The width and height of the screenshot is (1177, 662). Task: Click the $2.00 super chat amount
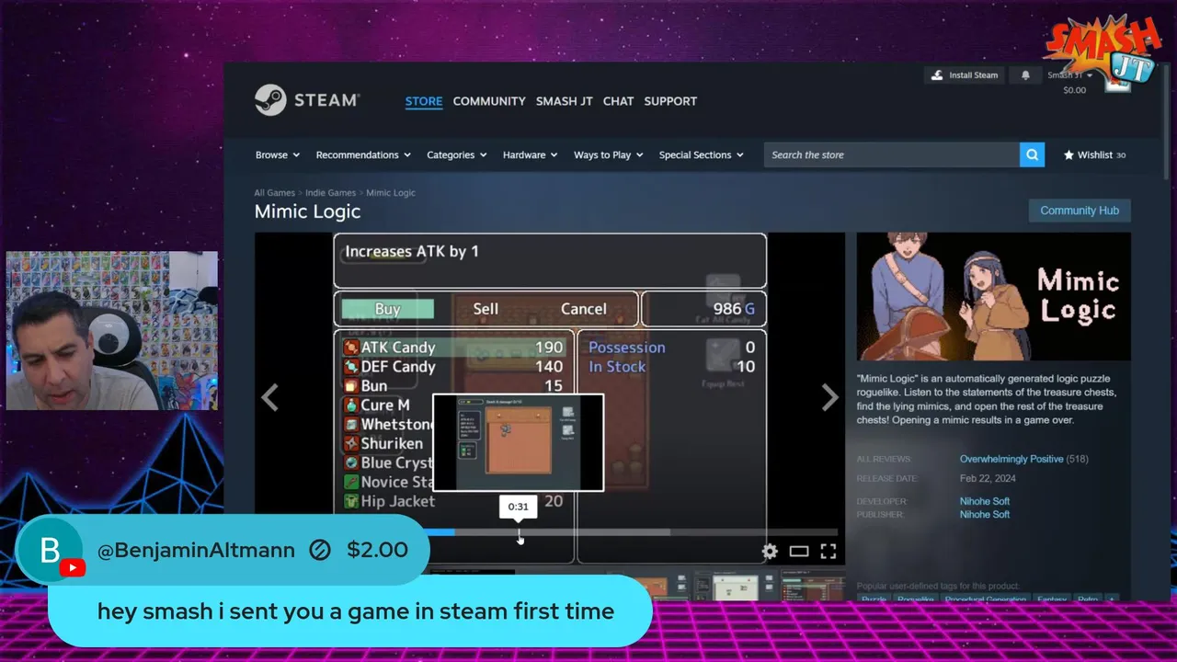[x=377, y=550]
